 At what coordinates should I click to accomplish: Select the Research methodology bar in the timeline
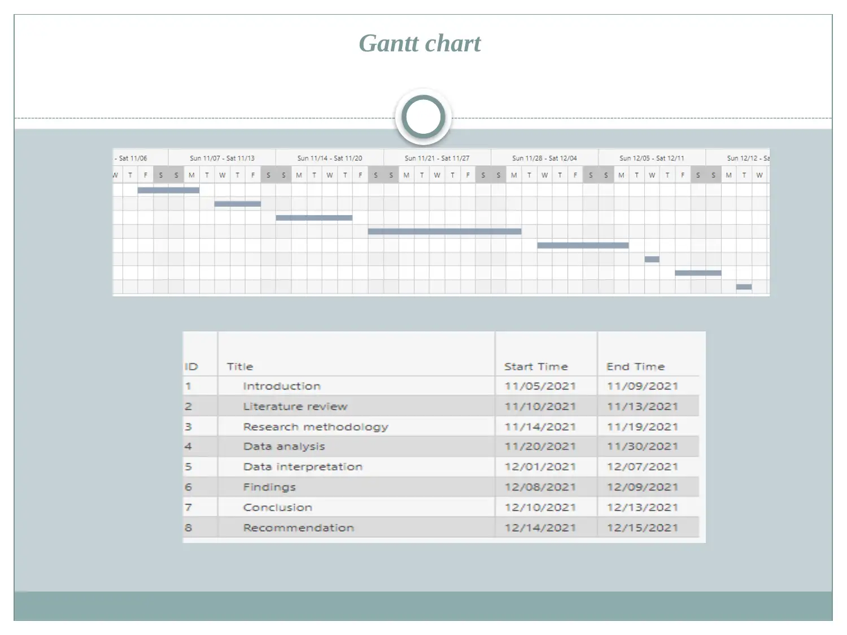tap(314, 217)
